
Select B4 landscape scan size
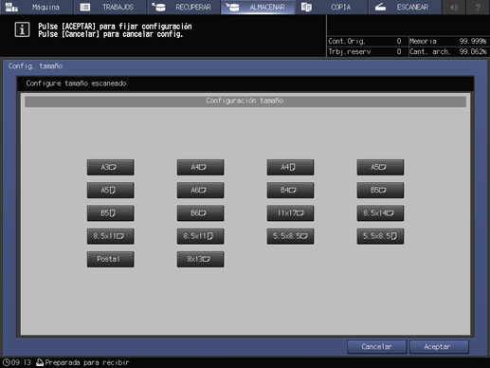pos(290,191)
